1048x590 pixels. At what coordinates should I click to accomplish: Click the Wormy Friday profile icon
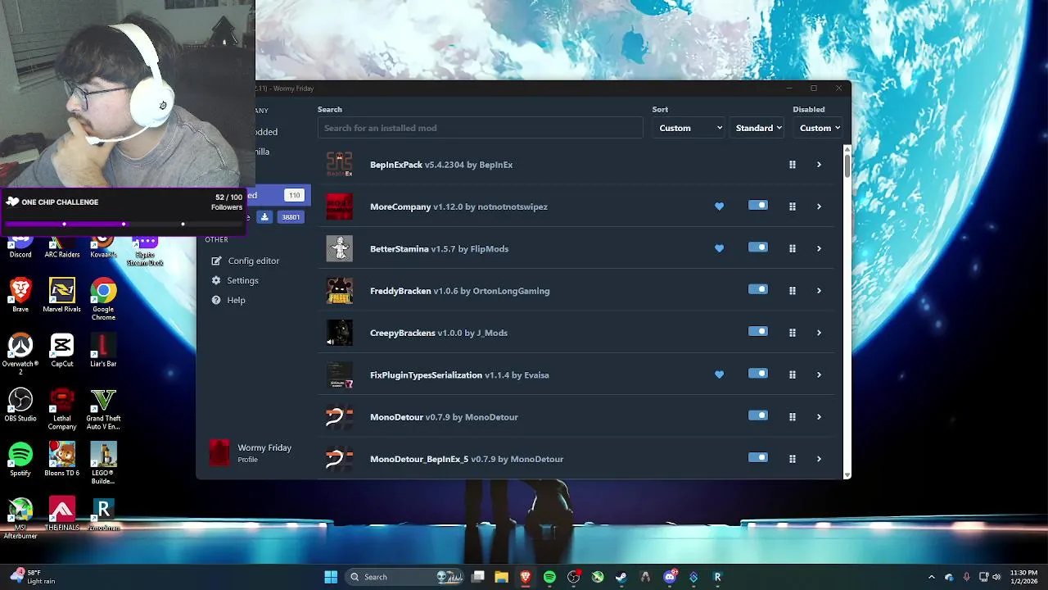(219, 452)
